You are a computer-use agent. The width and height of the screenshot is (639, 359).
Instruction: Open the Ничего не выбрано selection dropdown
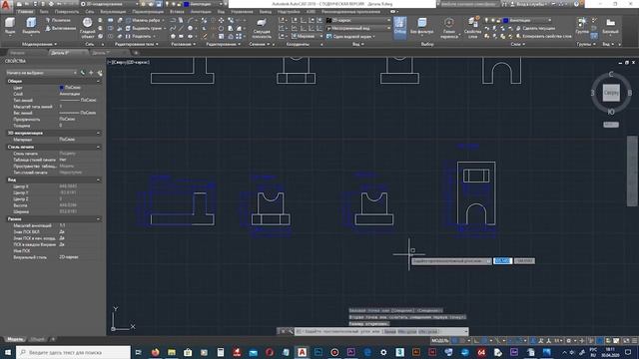click(42, 73)
